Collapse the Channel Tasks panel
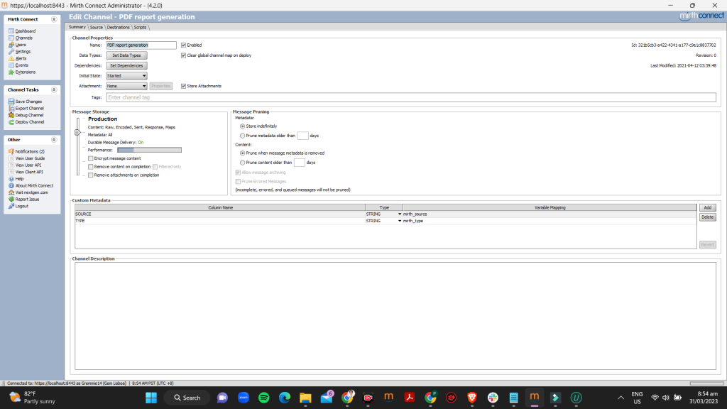The image size is (727, 409). pyautogui.click(x=54, y=90)
